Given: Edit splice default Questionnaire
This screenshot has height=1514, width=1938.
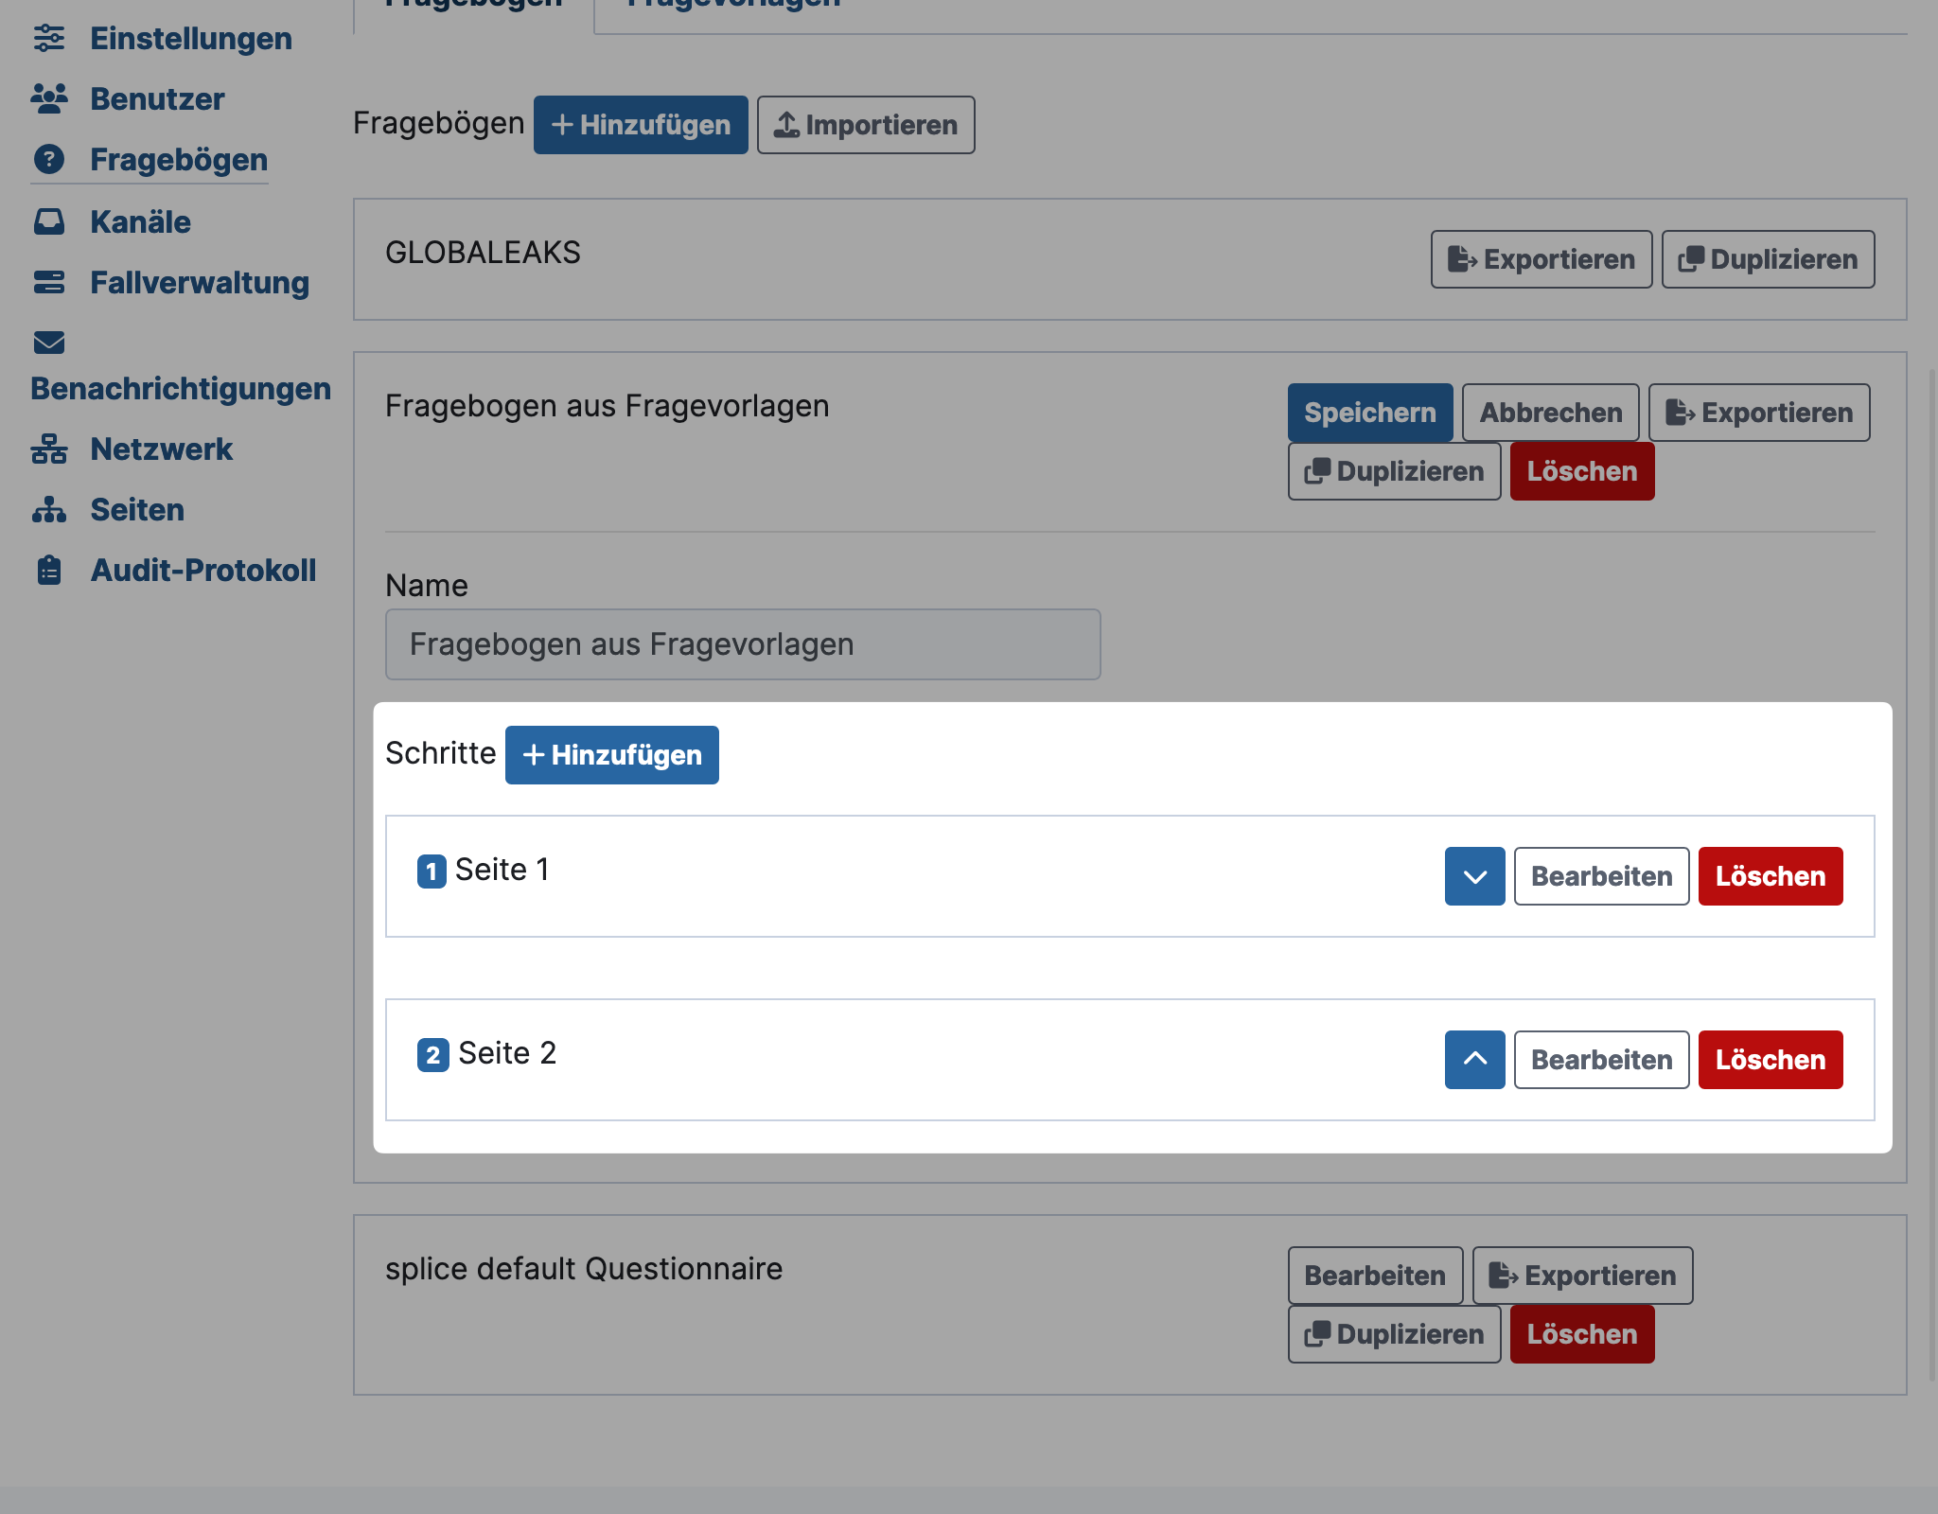Looking at the screenshot, I should click(x=1375, y=1276).
